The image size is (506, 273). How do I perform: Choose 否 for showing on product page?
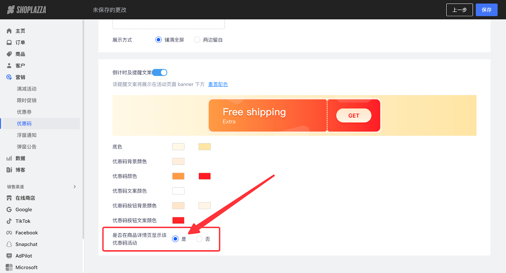coord(199,239)
